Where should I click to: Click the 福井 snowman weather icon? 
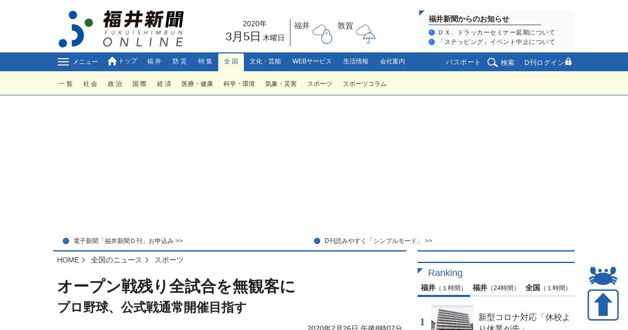pyautogui.click(x=323, y=34)
